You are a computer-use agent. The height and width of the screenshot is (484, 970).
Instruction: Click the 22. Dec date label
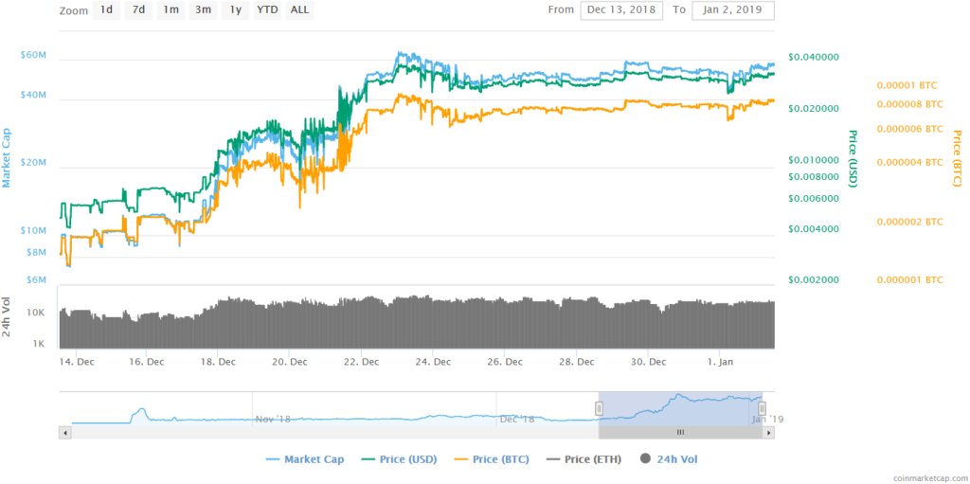[361, 362]
